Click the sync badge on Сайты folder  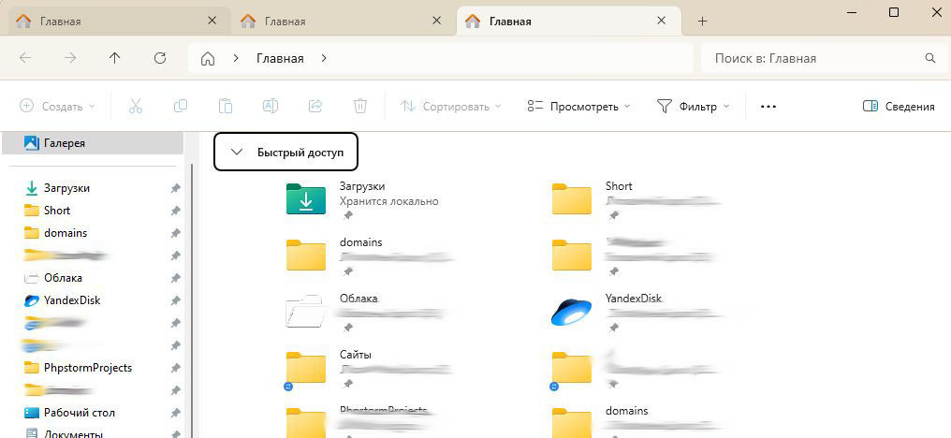288,387
